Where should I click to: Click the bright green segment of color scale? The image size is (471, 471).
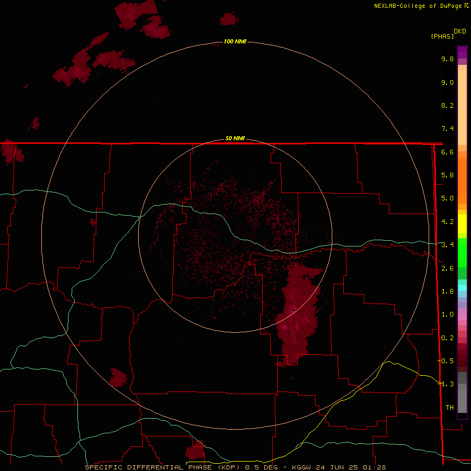[462, 253]
